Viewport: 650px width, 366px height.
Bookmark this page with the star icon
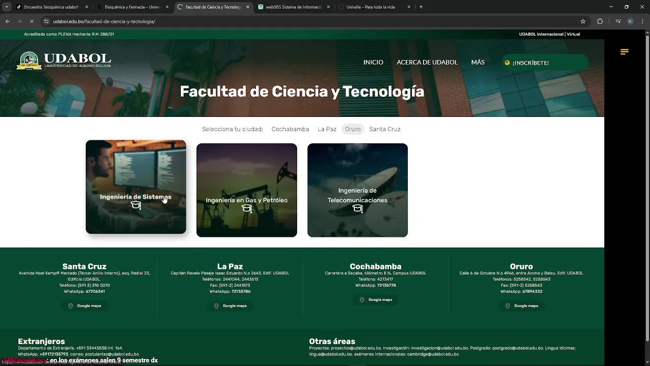583,21
